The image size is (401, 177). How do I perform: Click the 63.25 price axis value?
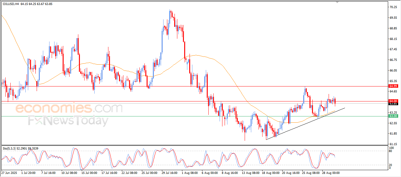coord(393,112)
